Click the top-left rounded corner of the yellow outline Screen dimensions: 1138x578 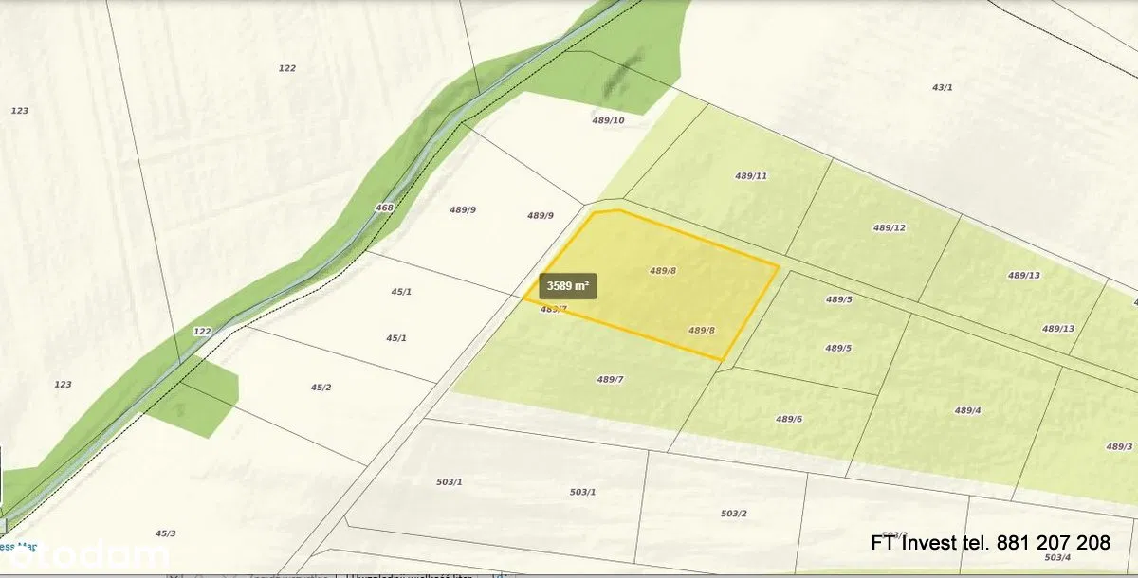tap(595, 213)
